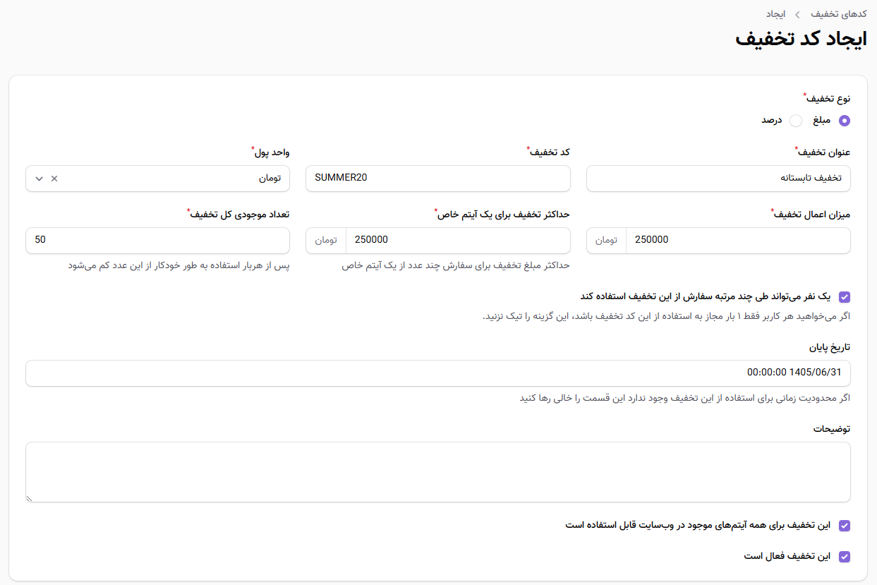This screenshot has height=585, width=877.
Task: Click the حداکثر تخفیف برای یک آیتم field
Action: (x=458, y=240)
